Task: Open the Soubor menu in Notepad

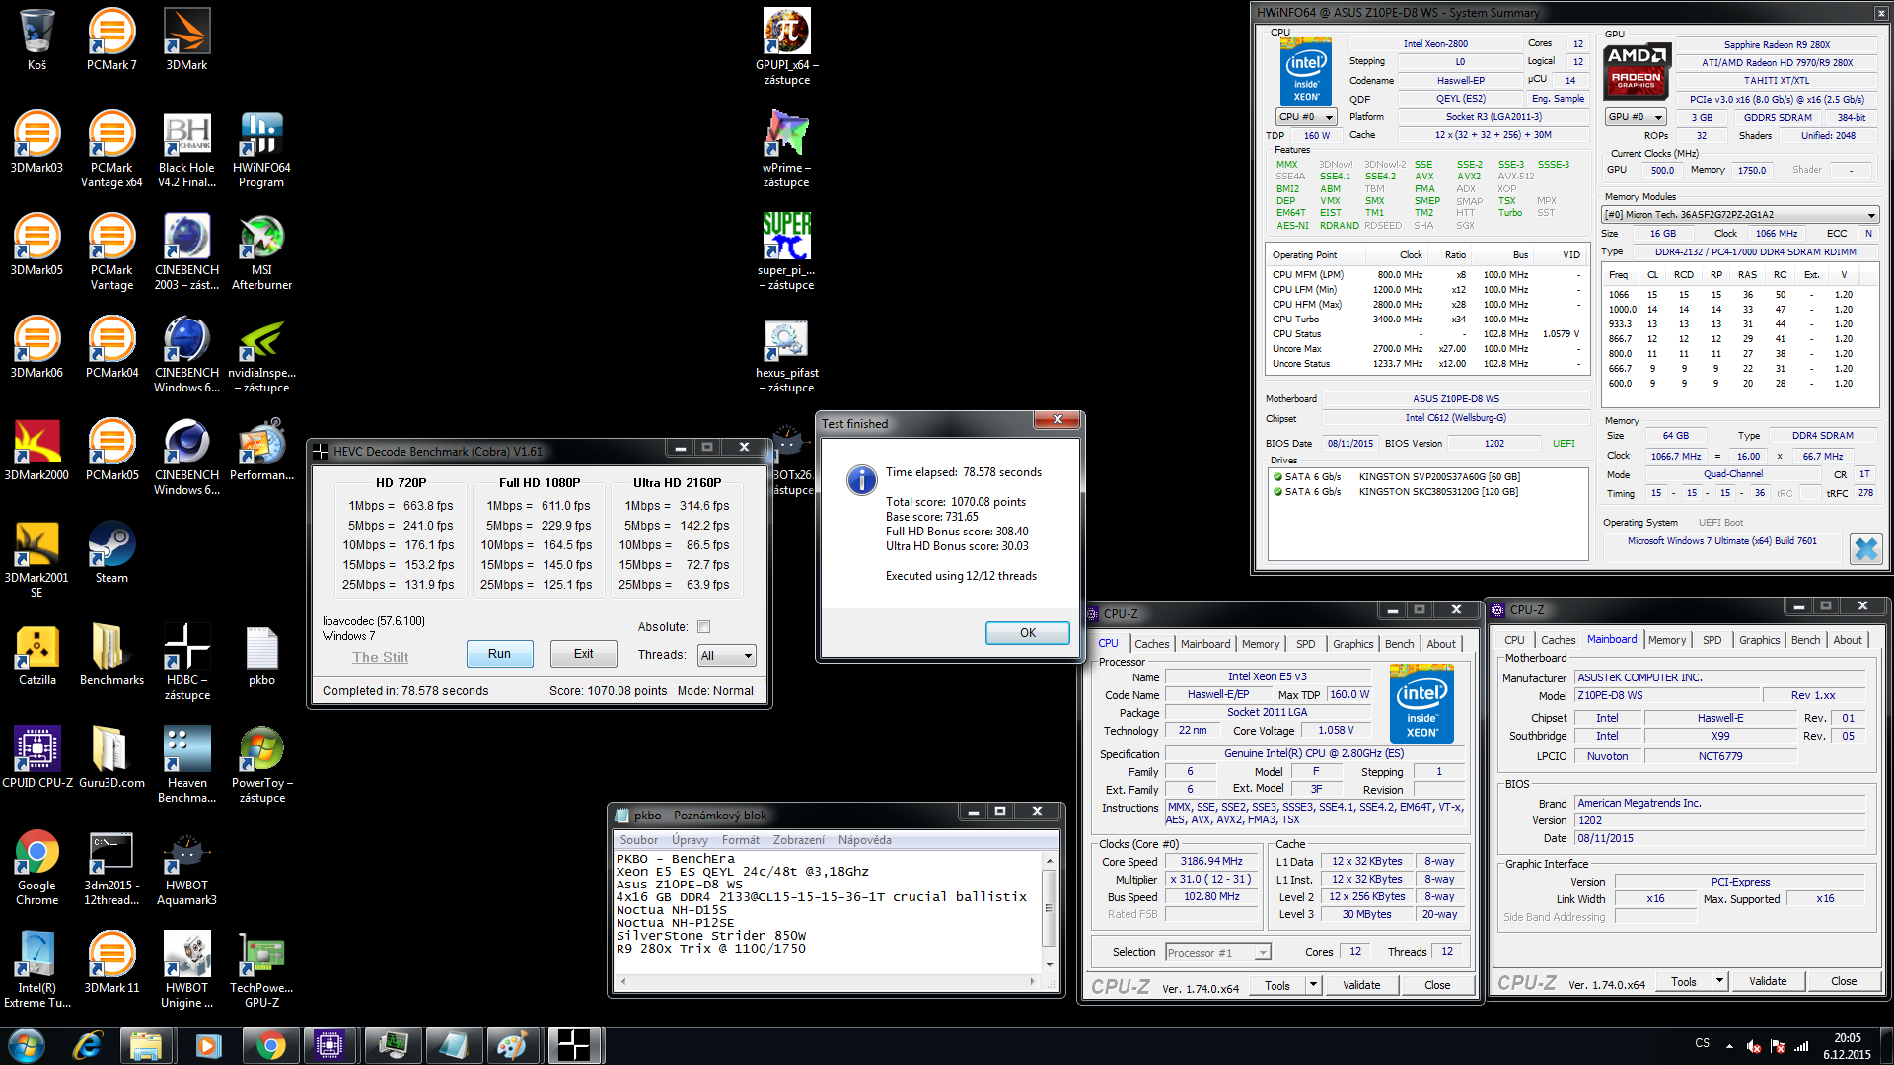Action: (638, 840)
